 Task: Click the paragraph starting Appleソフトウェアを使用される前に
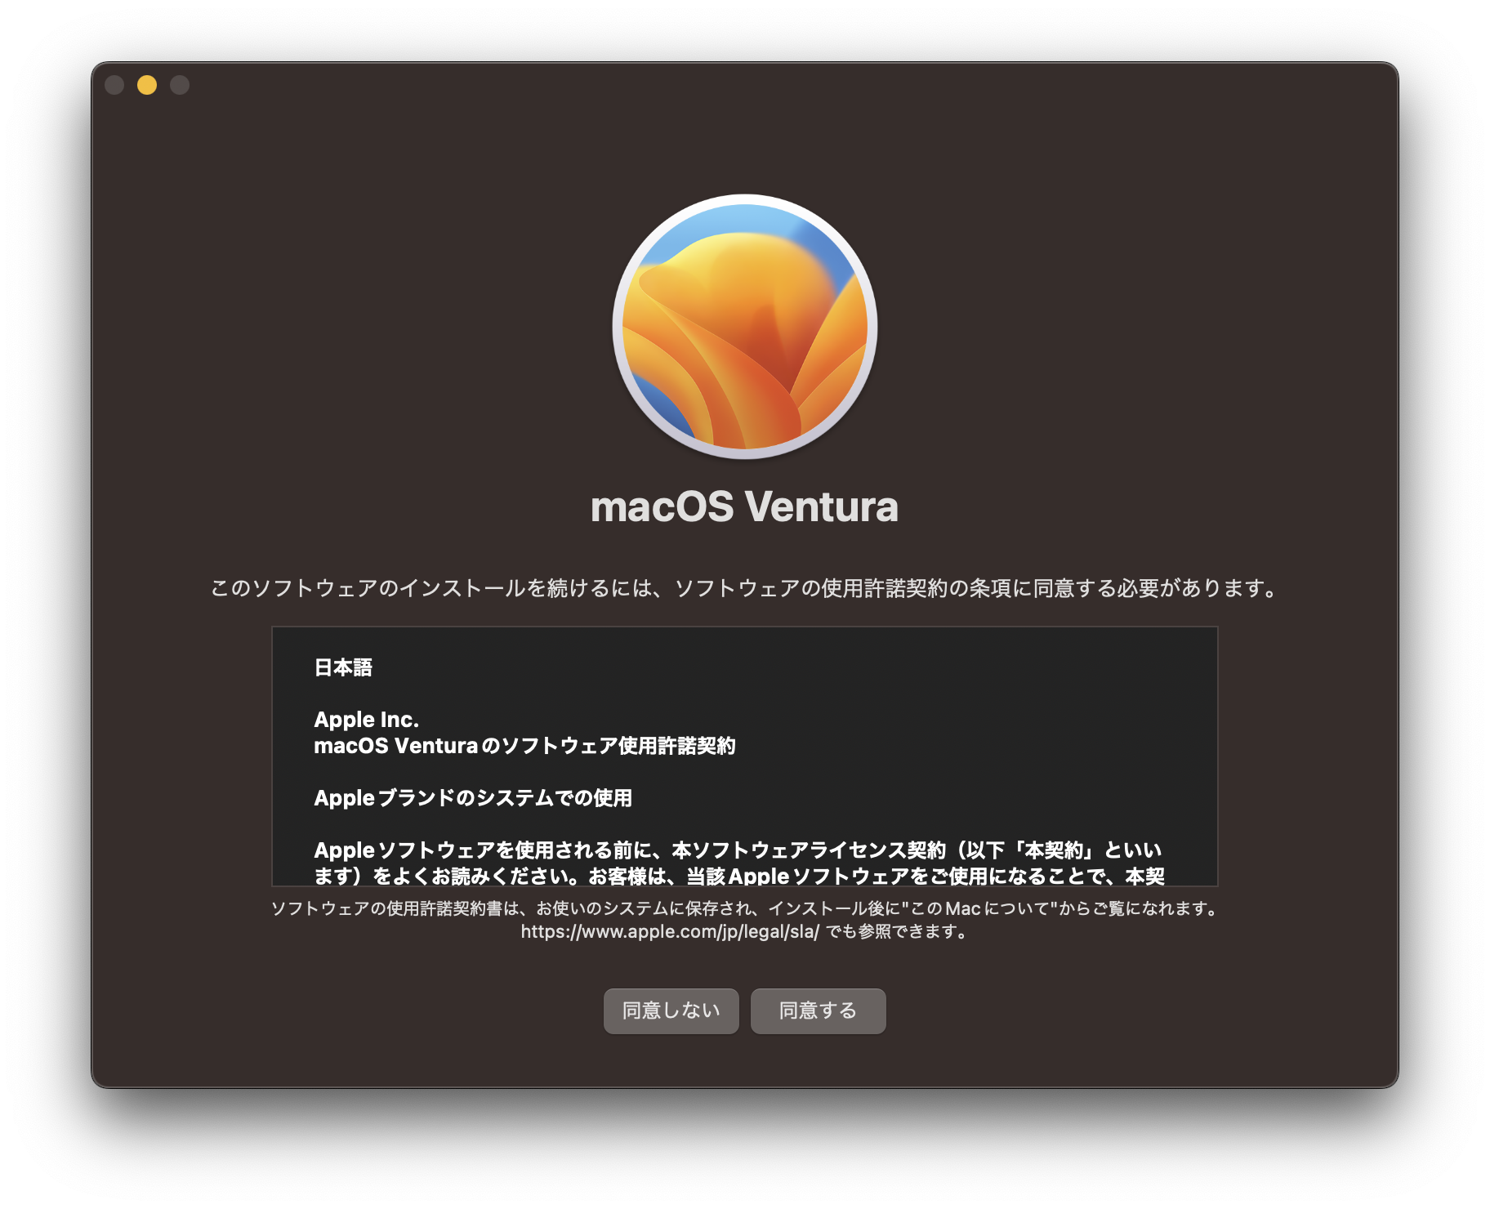tap(739, 863)
